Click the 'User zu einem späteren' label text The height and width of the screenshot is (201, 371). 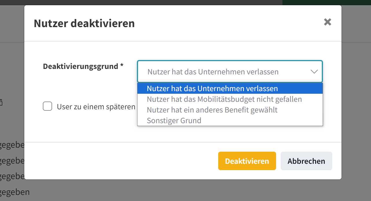96,107
